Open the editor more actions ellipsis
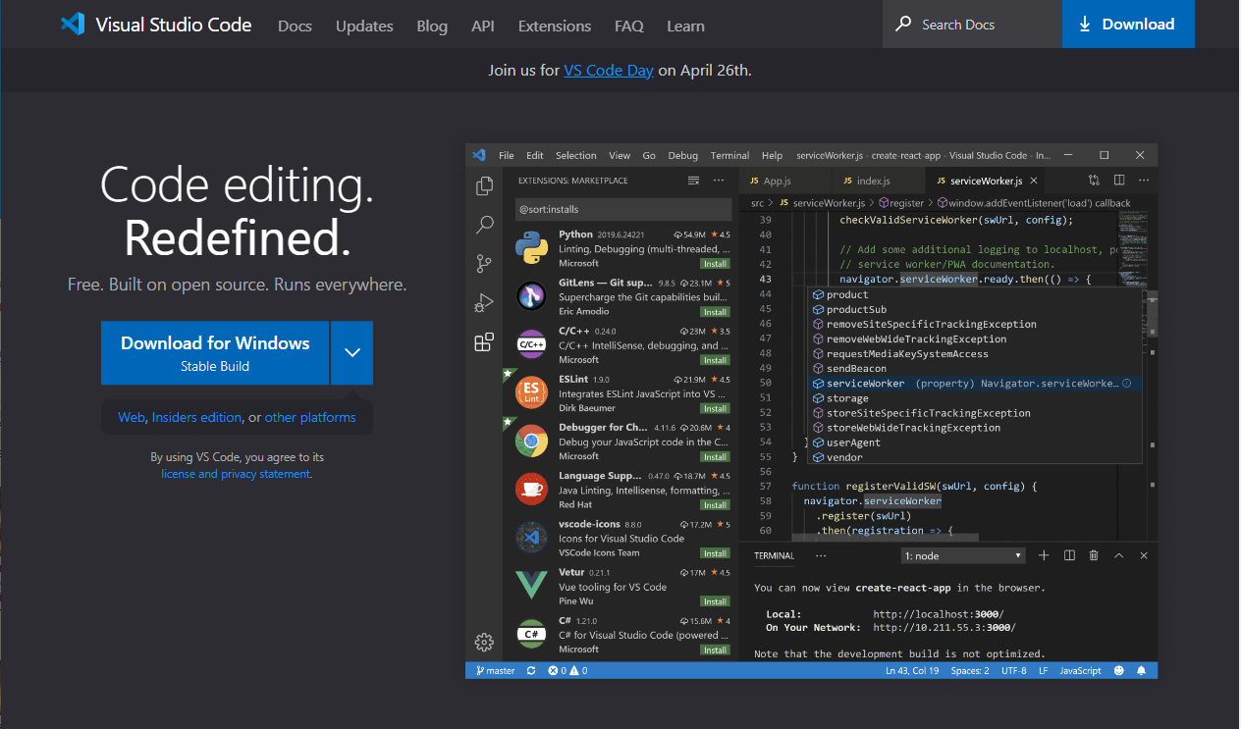Image resolution: width=1241 pixels, height=729 pixels. [1142, 181]
